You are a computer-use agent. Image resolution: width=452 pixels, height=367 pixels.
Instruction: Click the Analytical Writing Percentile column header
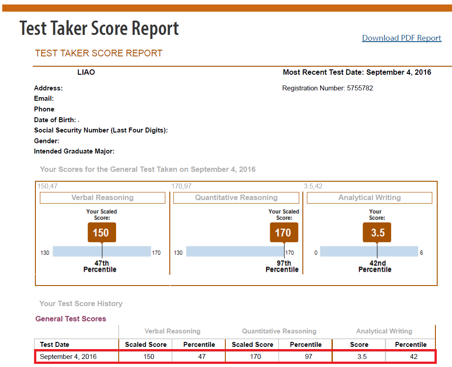(411, 345)
